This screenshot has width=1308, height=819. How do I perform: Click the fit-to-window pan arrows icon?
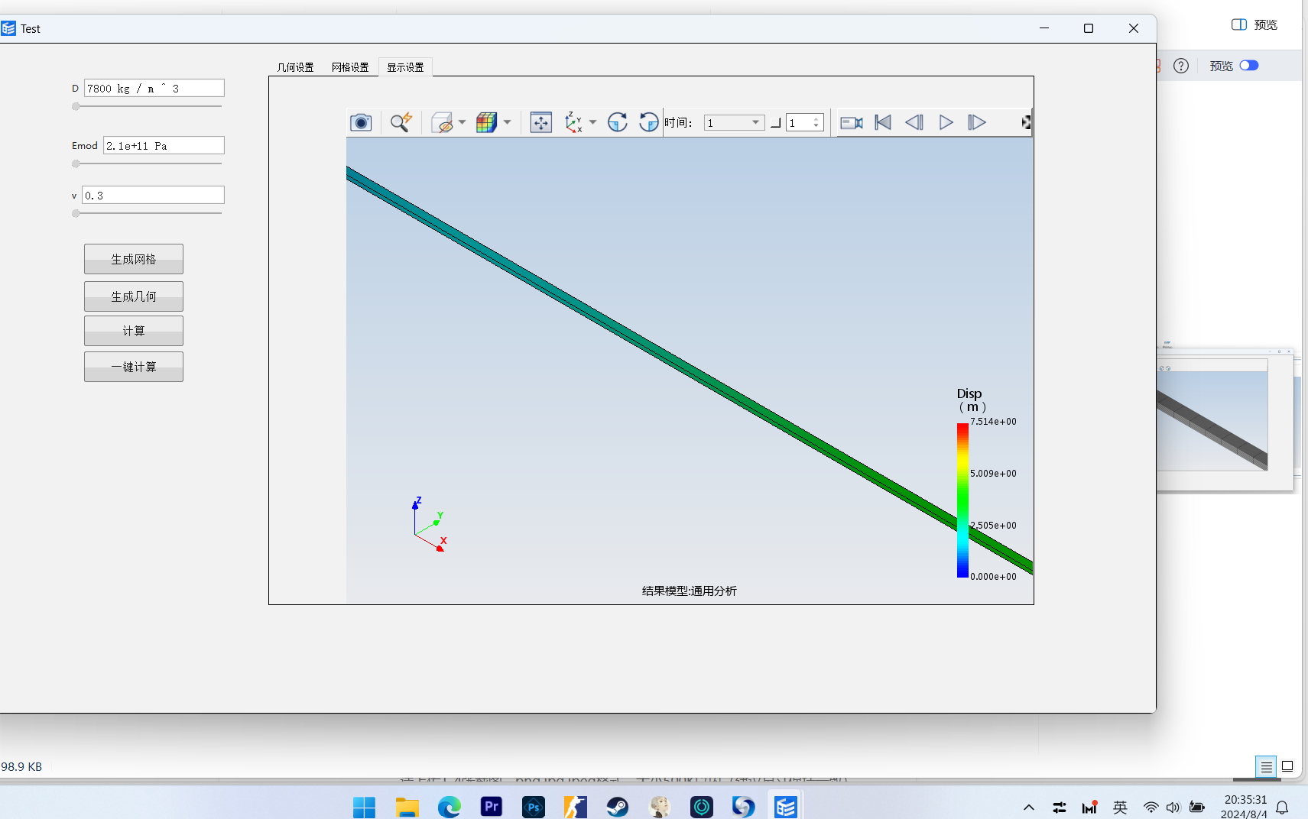click(541, 122)
